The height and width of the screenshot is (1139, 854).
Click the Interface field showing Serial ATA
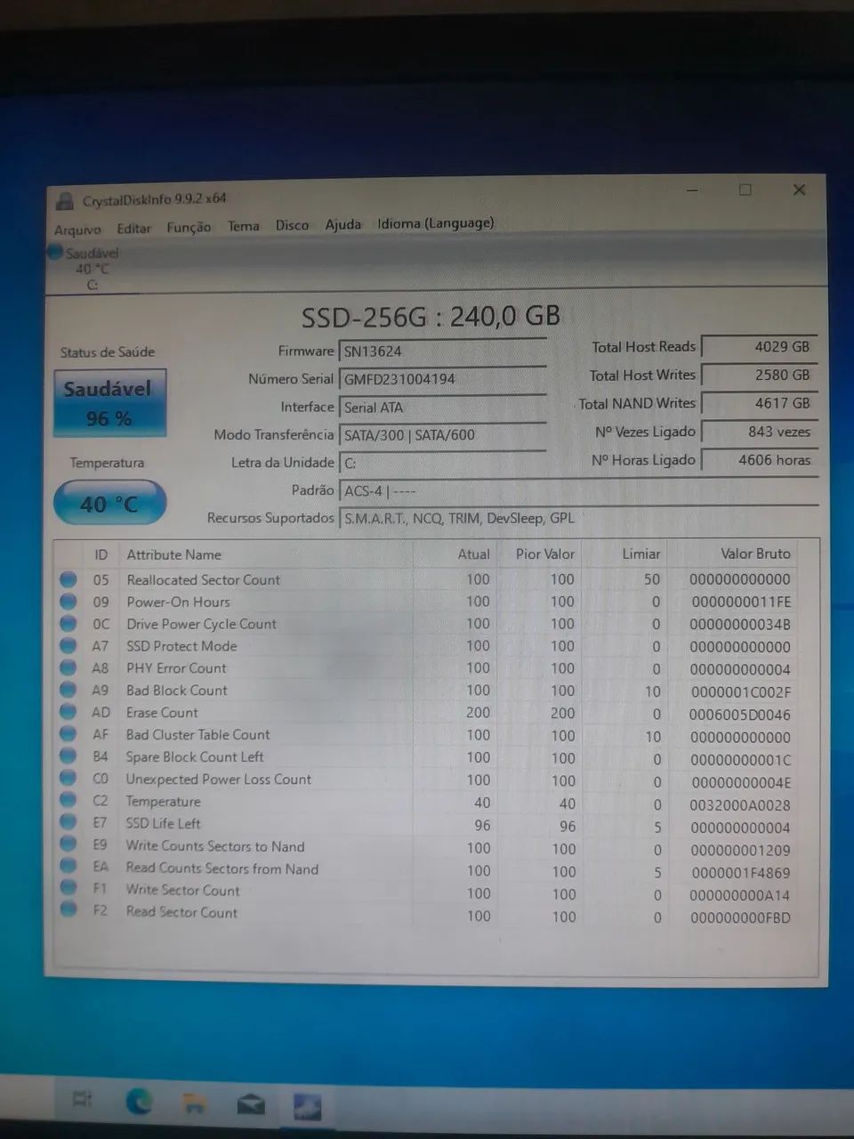coord(442,408)
